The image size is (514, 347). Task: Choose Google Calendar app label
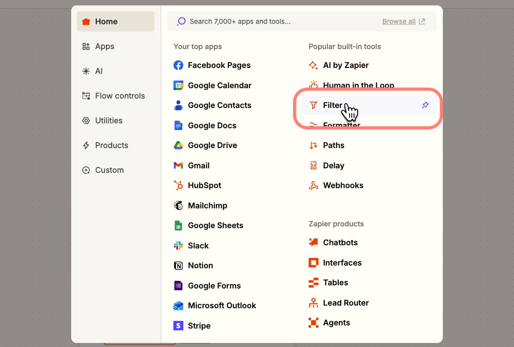click(220, 86)
